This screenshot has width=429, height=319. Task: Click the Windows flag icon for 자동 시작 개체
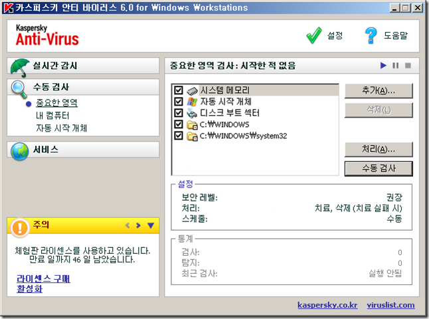[x=192, y=102]
